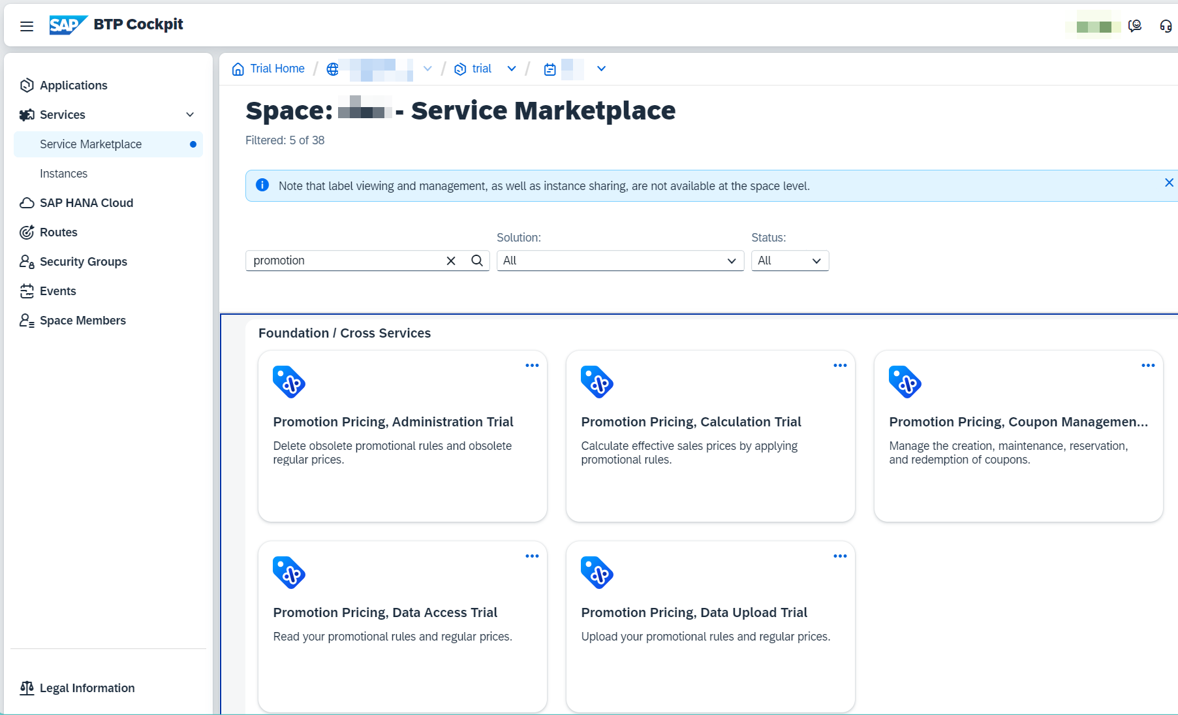
Task: Go to Trial Home breadcrumb link
Action: [x=277, y=69]
